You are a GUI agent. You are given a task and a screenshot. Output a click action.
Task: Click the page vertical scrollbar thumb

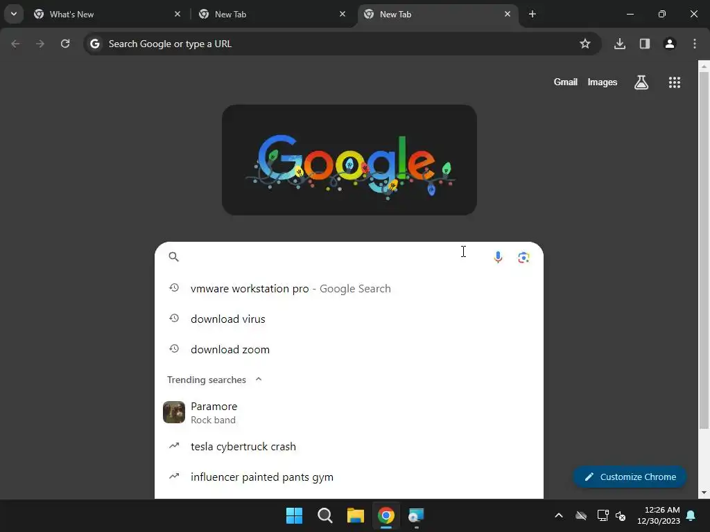(704, 250)
